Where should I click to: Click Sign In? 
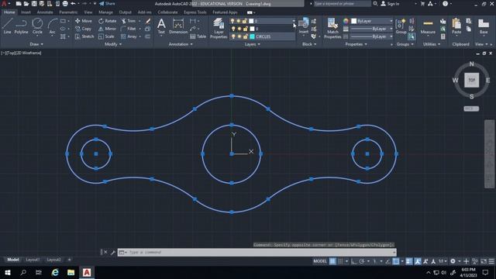pyautogui.click(x=390, y=4)
